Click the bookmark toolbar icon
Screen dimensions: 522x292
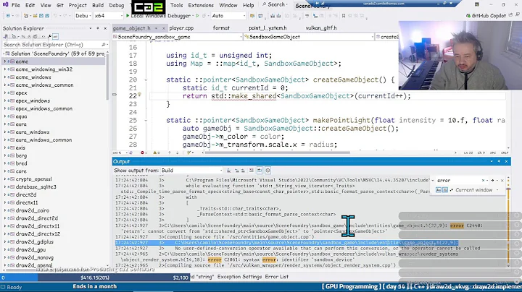point(343,16)
